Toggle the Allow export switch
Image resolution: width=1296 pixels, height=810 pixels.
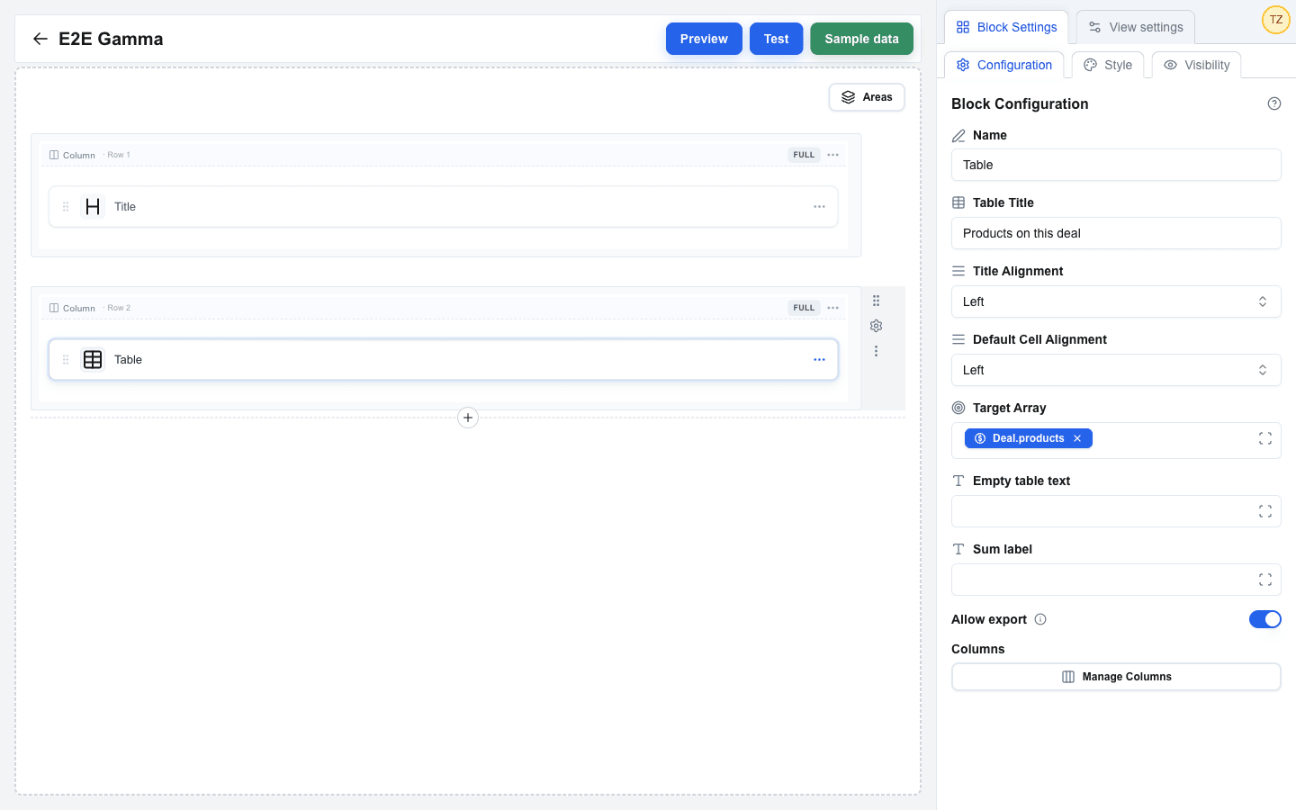(1264, 619)
